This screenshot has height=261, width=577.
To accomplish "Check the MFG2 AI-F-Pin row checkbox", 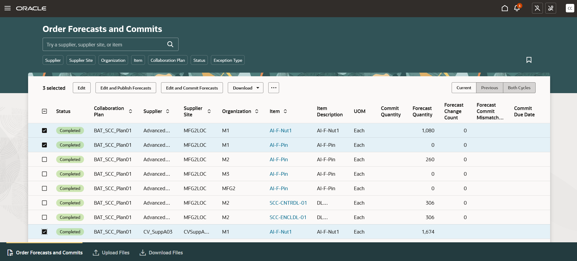I will [44, 188].
